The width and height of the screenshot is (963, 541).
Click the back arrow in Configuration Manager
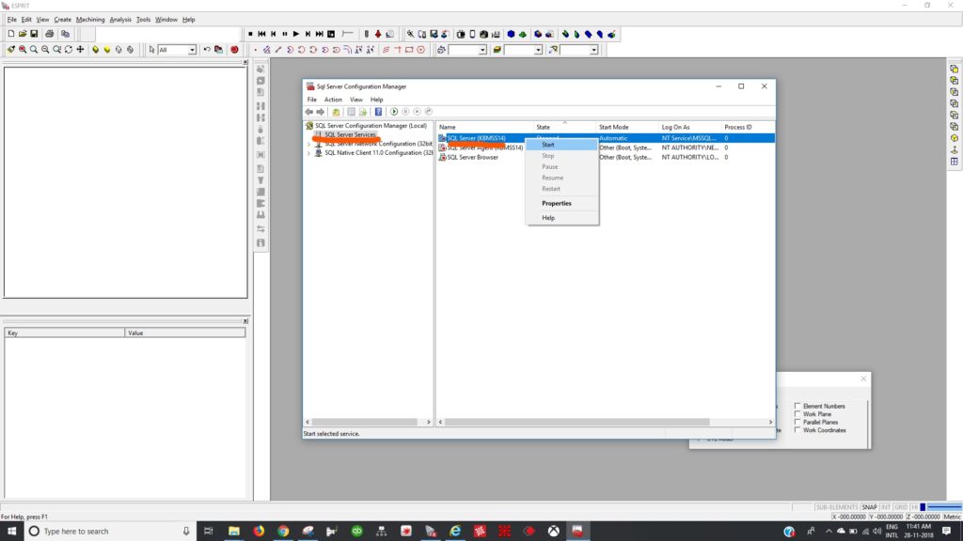tap(308, 112)
